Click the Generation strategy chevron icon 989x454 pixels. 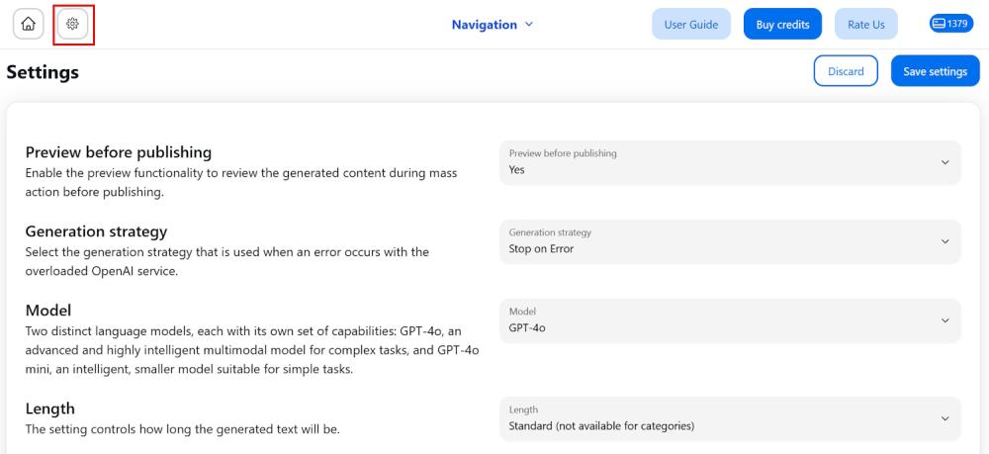944,241
